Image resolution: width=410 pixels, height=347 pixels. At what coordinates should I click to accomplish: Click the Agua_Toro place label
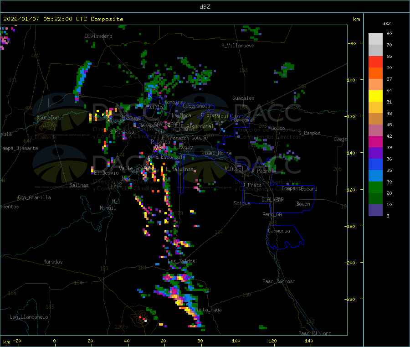pyautogui.click(x=49, y=118)
